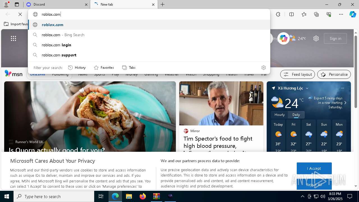359x202 pixels.
Task: Open weather card more options ellipsis
Action: (342, 88)
